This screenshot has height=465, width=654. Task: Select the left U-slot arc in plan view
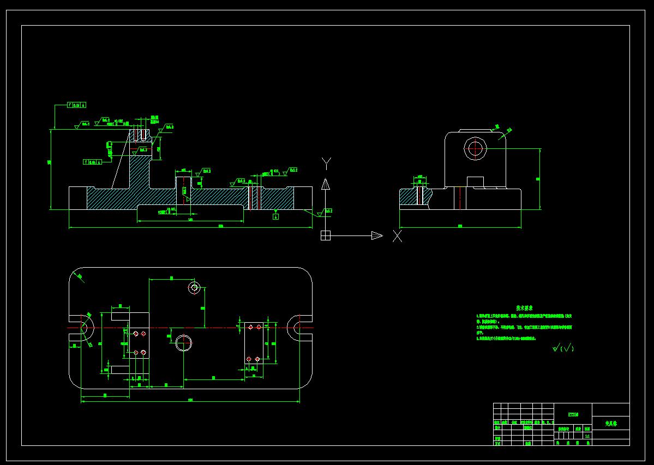[88, 328]
